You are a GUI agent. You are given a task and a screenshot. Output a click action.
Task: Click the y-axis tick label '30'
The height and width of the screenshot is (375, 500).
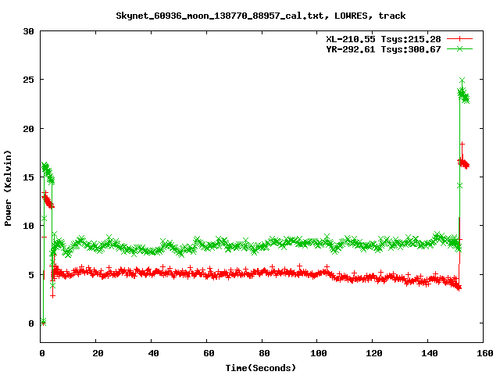click(28, 31)
